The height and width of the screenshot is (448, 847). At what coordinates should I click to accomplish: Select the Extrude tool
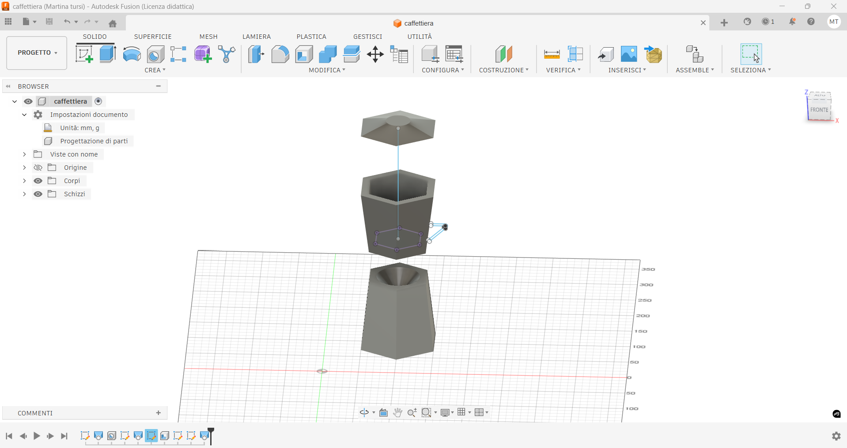pos(108,54)
